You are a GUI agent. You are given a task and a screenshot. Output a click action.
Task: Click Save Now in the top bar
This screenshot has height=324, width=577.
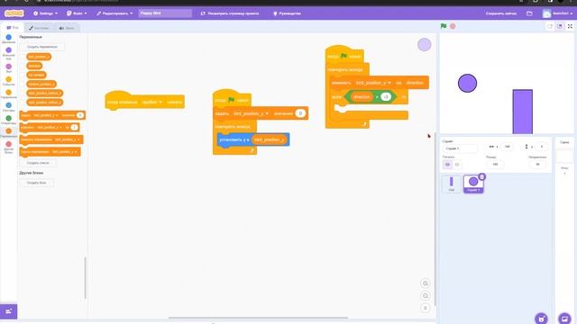tap(501, 13)
